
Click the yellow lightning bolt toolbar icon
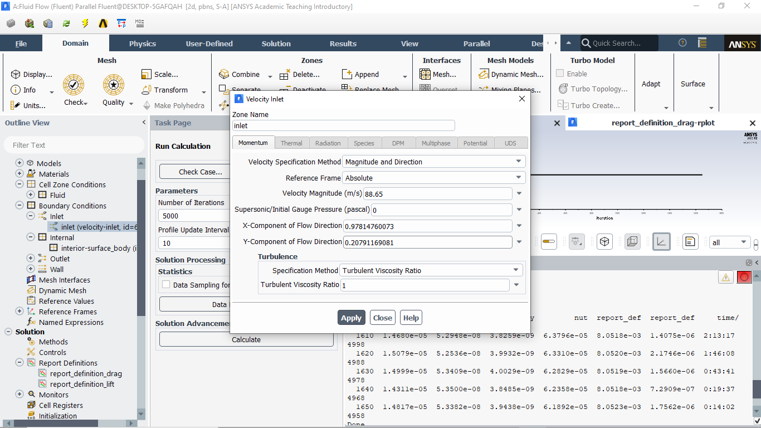pyautogui.click(x=85, y=23)
